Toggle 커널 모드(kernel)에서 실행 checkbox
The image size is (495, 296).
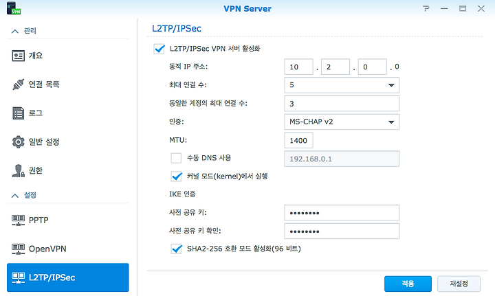point(176,177)
